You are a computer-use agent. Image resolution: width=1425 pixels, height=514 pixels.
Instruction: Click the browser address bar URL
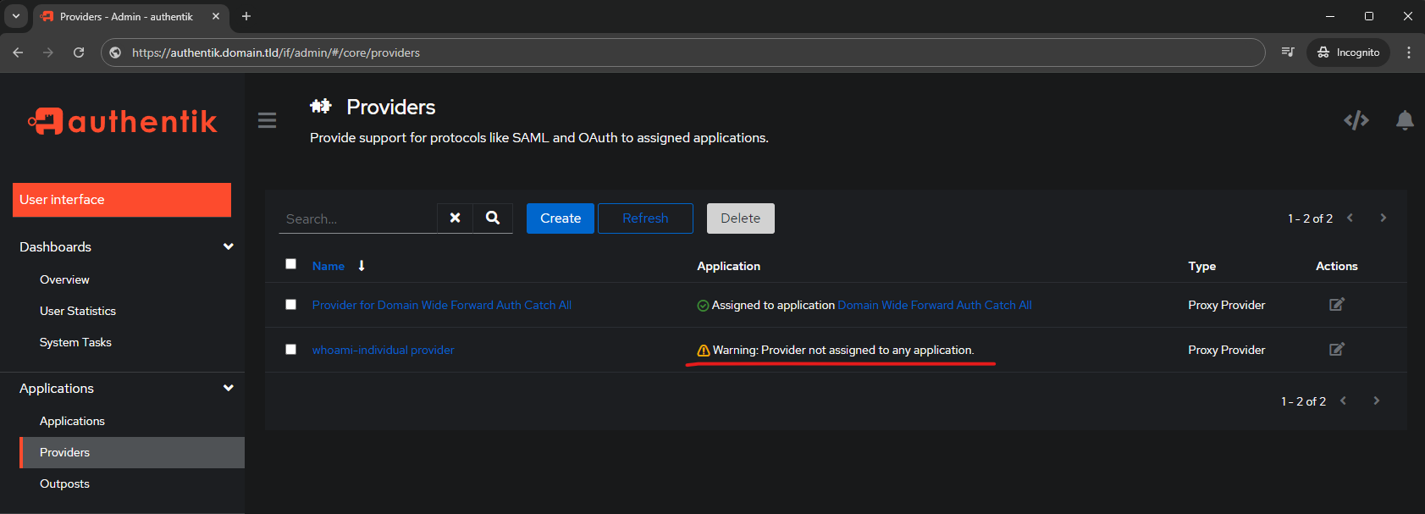[x=276, y=53]
